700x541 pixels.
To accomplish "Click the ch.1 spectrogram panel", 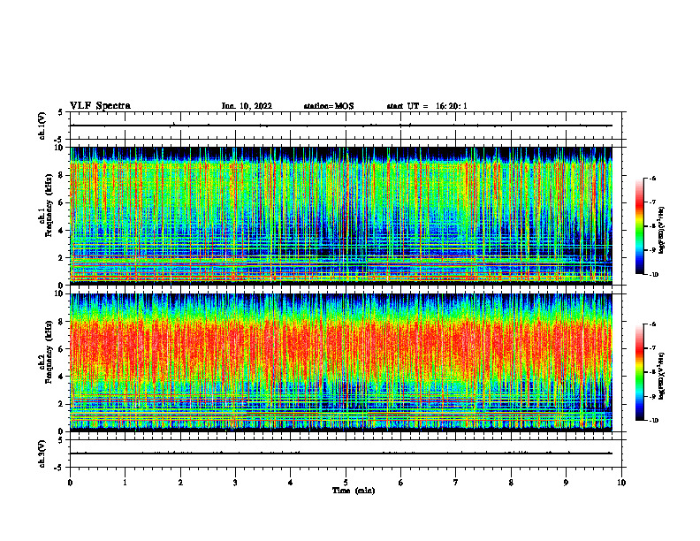I will [341, 216].
